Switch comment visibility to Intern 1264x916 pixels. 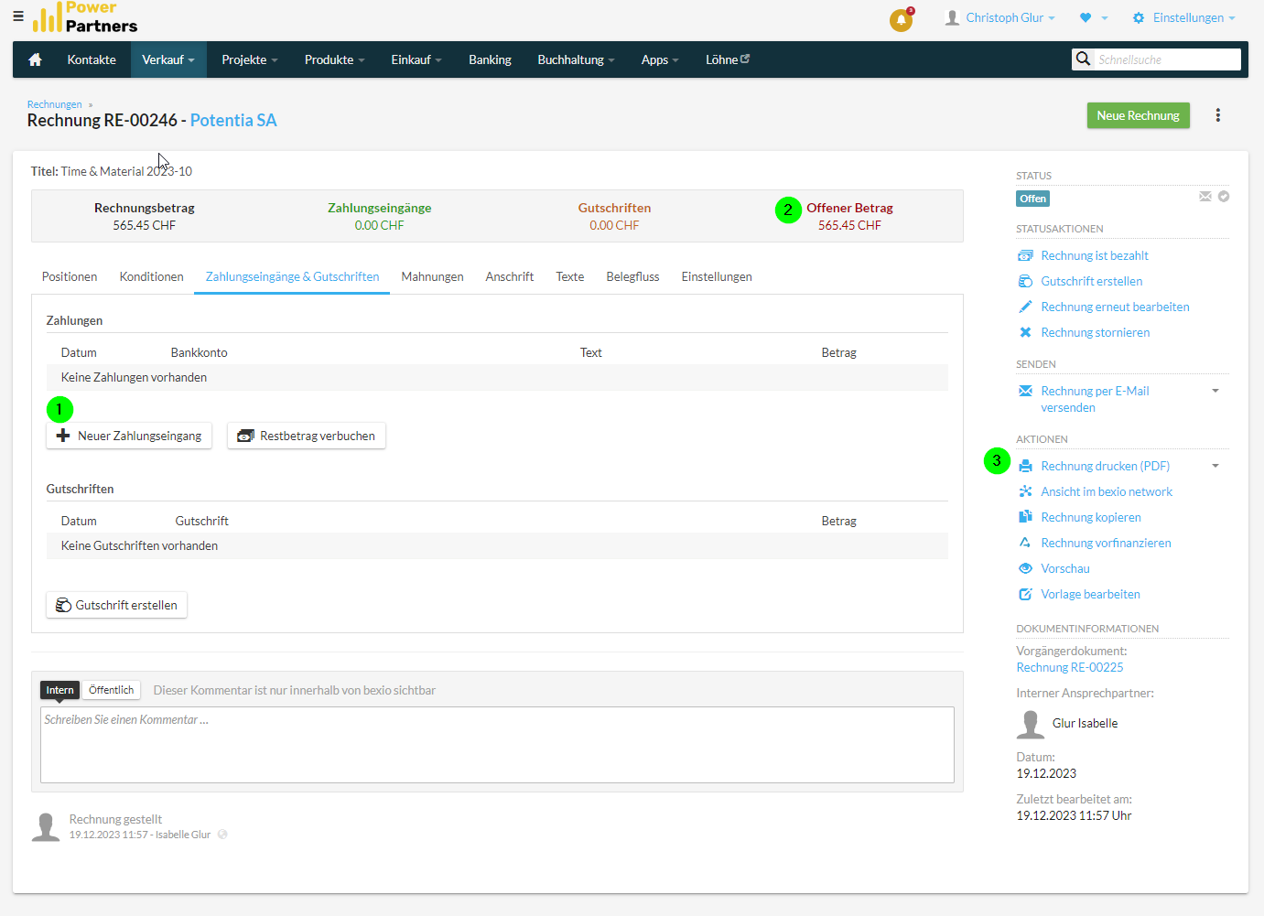[x=60, y=690]
